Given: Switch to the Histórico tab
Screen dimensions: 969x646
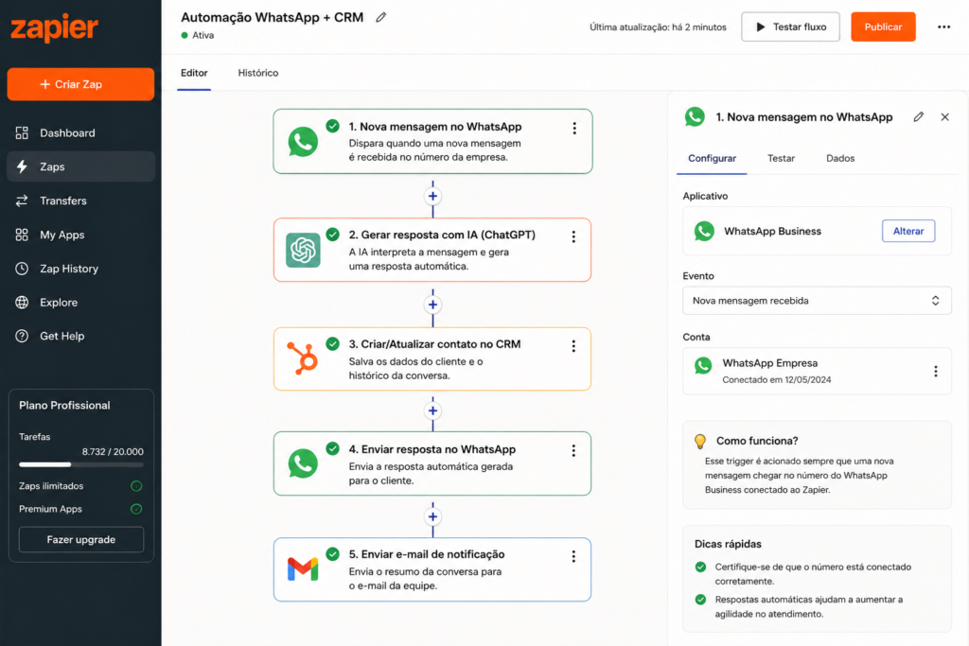Looking at the screenshot, I should pos(258,73).
